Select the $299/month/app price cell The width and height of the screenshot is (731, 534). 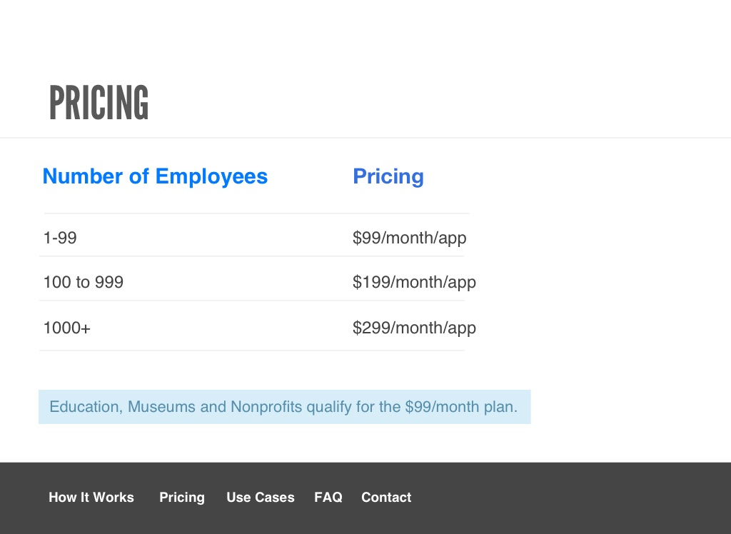(x=414, y=328)
